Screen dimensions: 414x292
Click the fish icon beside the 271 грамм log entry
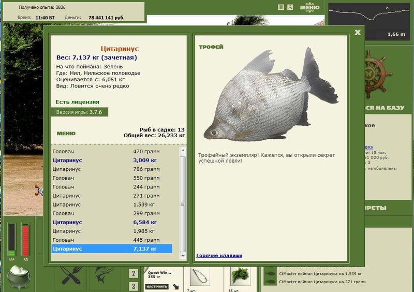pyautogui.click(x=270, y=282)
